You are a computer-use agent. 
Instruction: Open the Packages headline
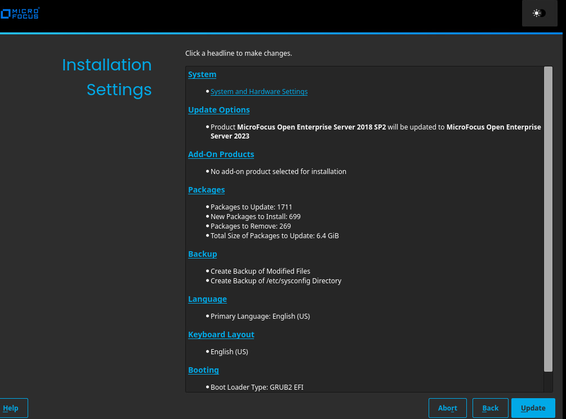pyautogui.click(x=206, y=190)
